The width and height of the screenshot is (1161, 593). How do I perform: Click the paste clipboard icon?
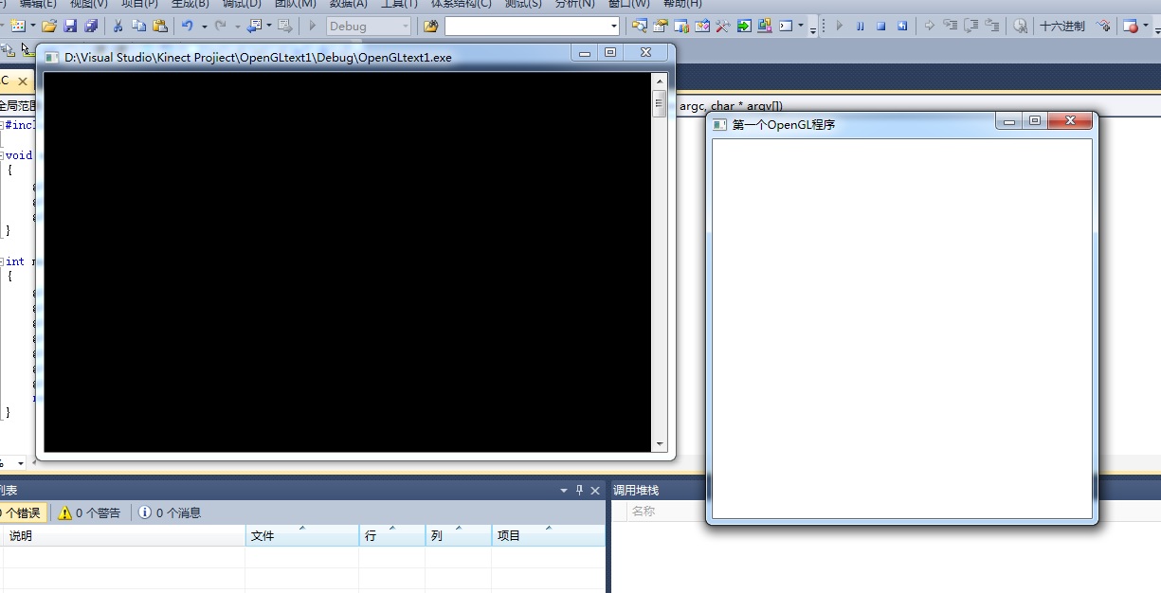(160, 26)
